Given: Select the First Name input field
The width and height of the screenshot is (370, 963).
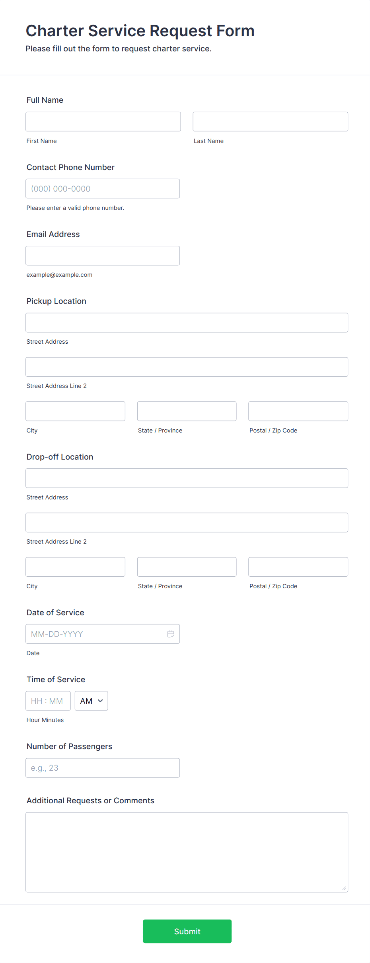Looking at the screenshot, I should click(103, 121).
